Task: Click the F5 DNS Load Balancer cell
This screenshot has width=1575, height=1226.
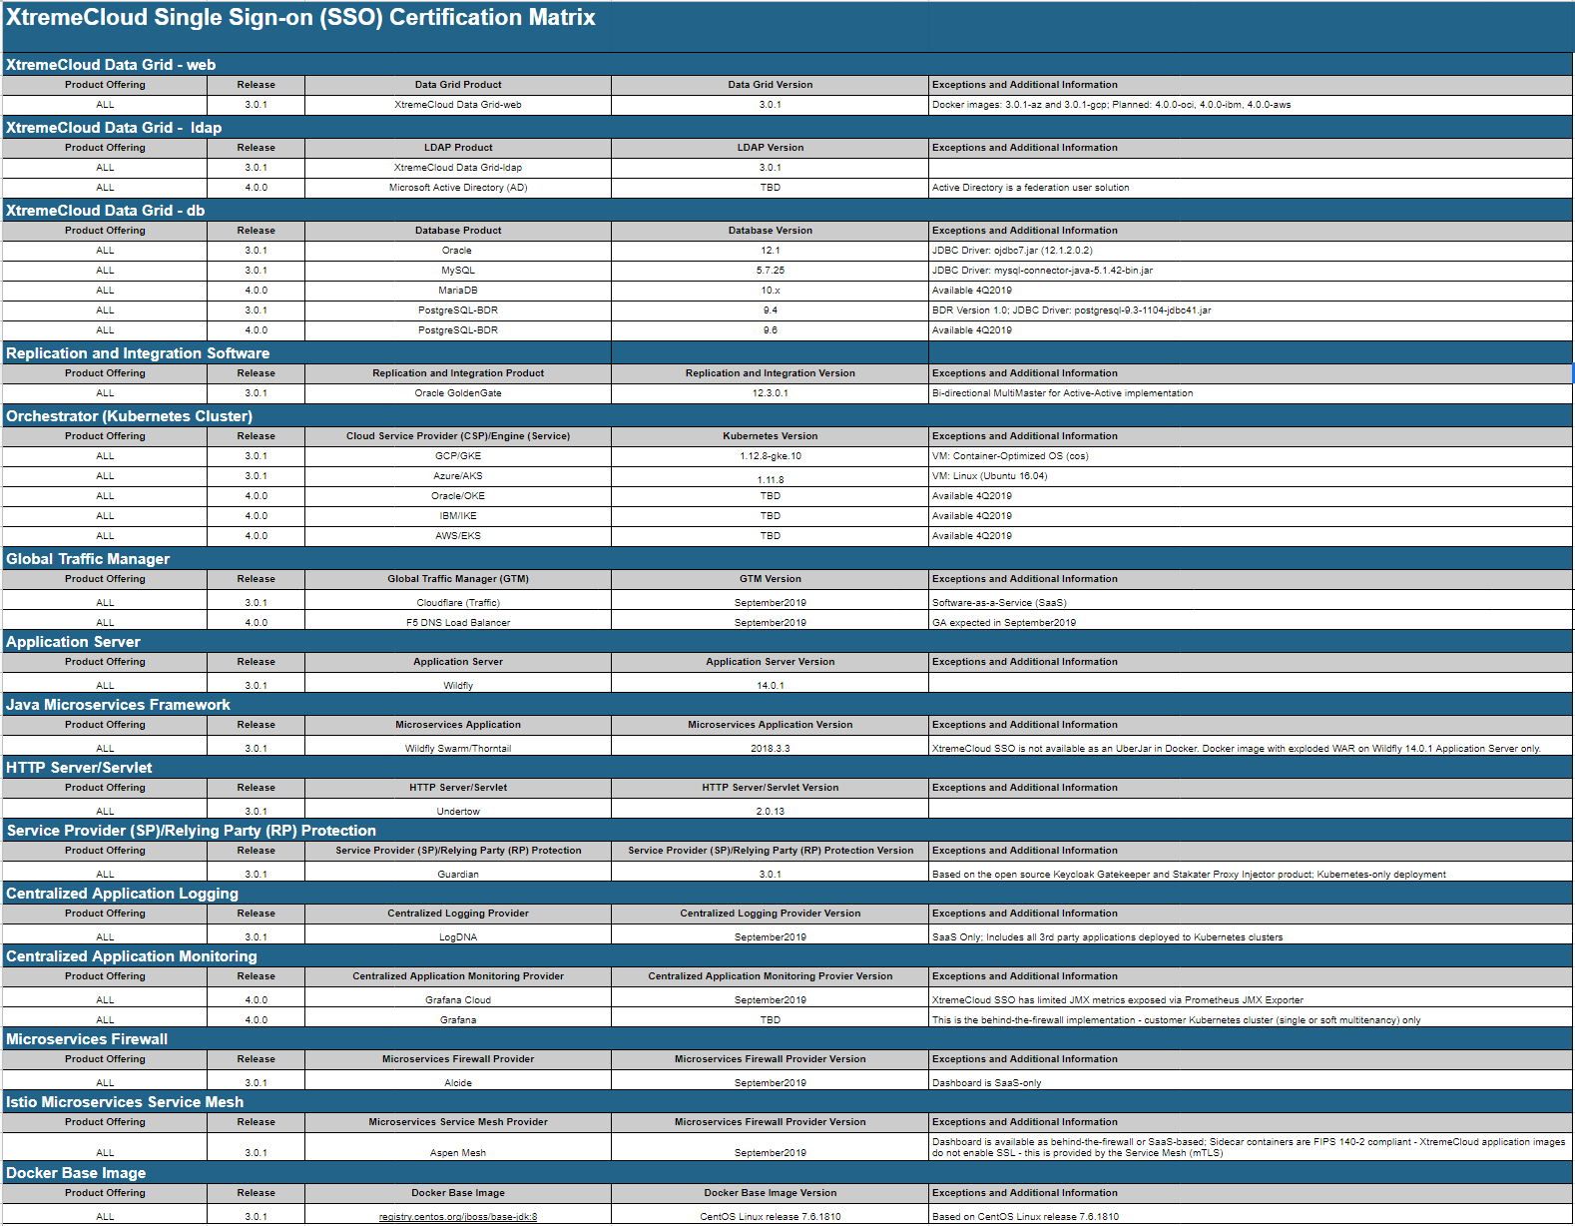Action: click(x=458, y=623)
